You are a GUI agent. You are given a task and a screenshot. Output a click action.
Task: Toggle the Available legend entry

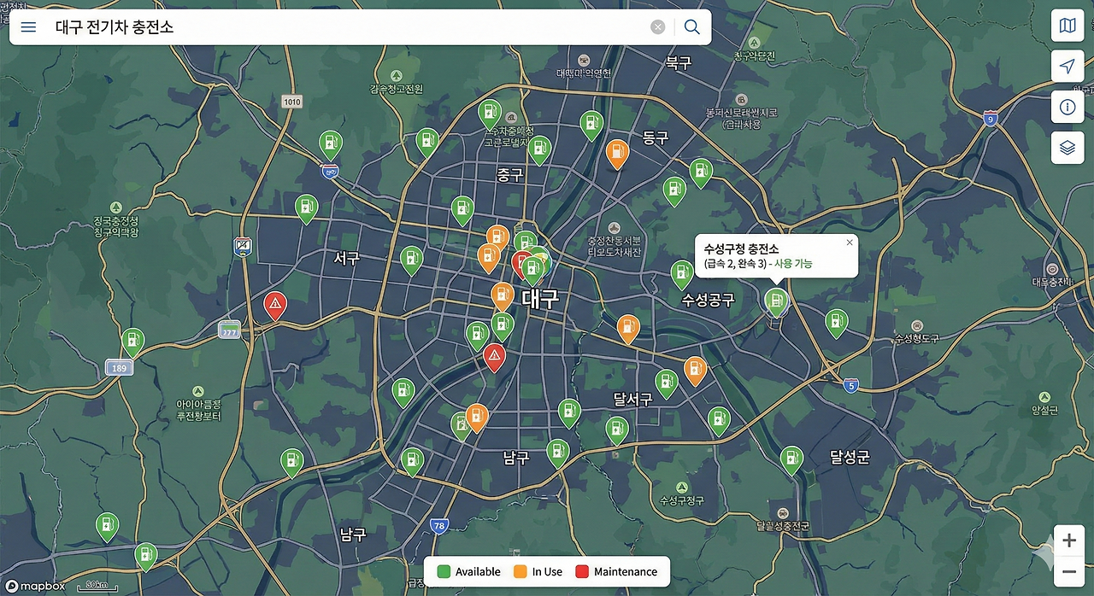[x=468, y=572]
